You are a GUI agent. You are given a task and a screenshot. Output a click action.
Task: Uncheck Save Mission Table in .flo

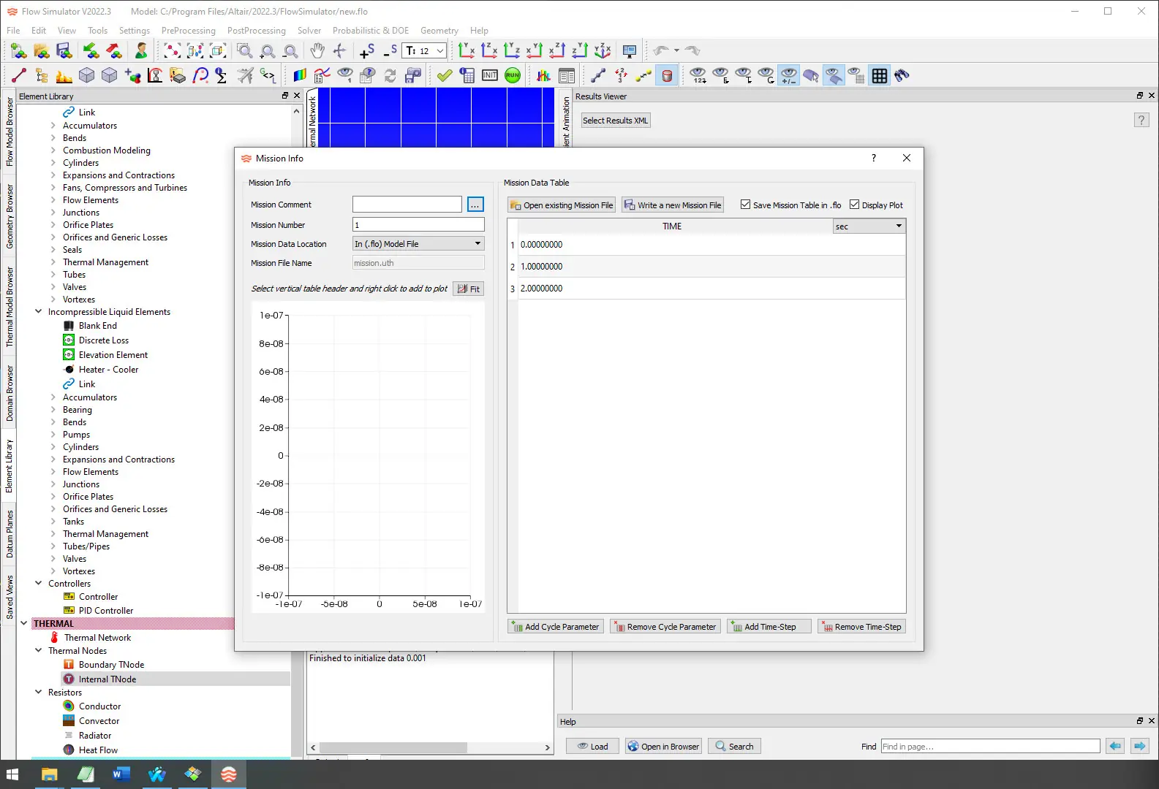coord(745,205)
